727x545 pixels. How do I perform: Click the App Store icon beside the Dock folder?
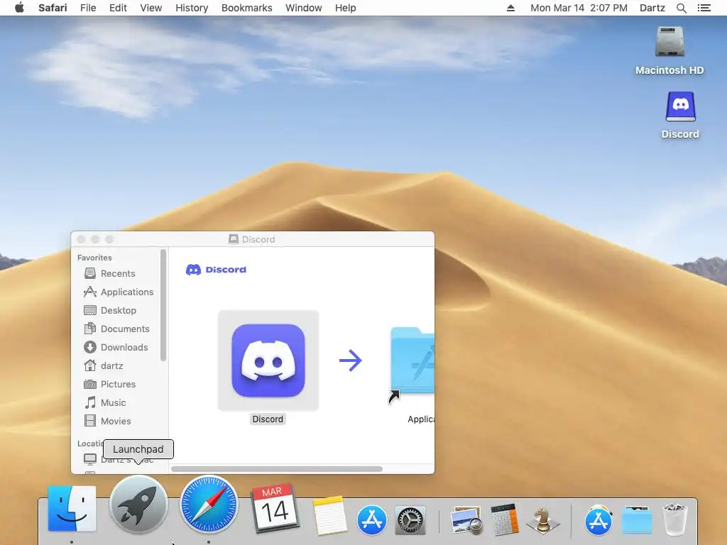click(x=598, y=520)
